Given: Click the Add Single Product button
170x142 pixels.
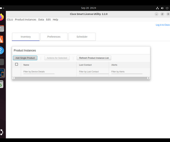Looking at the screenshot, I should point(25,58).
